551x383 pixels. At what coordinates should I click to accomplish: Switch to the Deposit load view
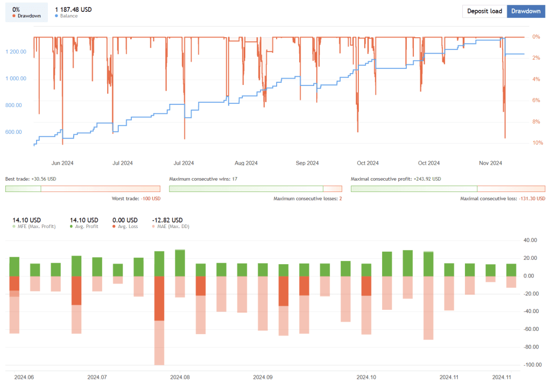(484, 11)
